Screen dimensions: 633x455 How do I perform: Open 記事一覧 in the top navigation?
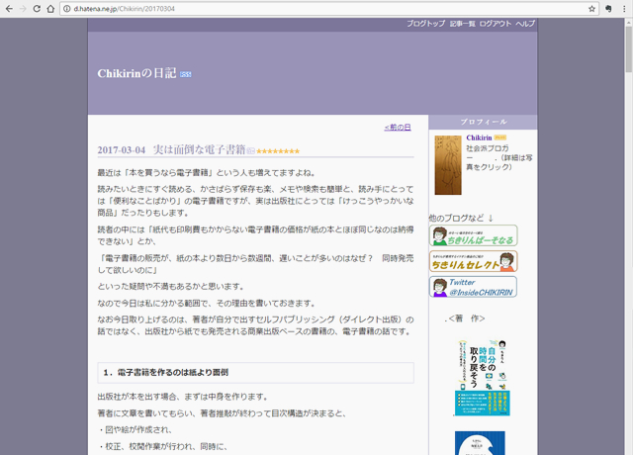coord(462,23)
